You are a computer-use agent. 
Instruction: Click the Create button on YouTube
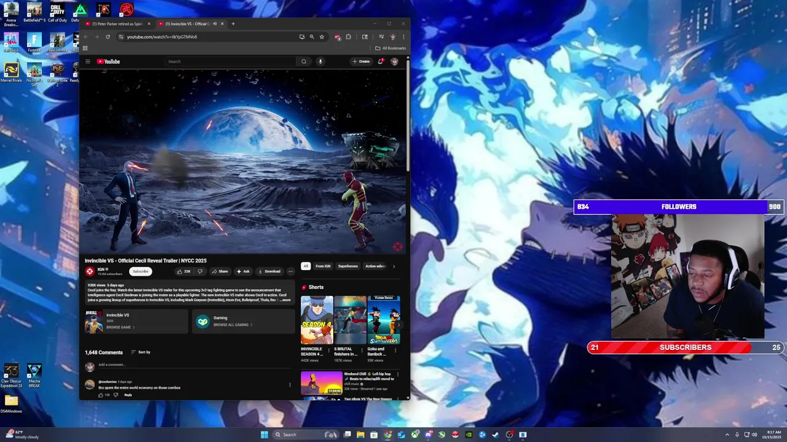click(362, 61)
